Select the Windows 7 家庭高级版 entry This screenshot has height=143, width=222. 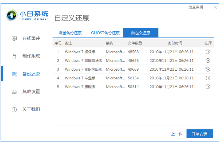tap(83, 69)
